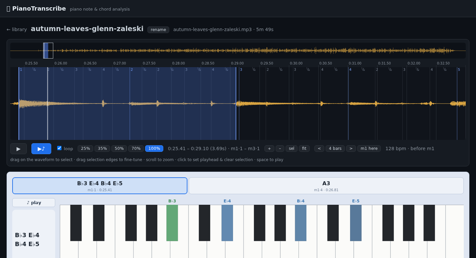Viewport: 476px width, 258px height.
Task: Click the fit zoom button
Action: [304, 149]
